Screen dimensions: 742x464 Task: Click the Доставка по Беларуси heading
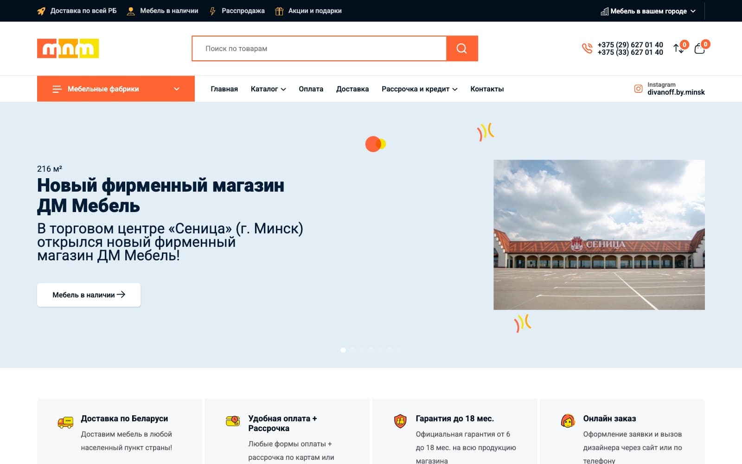point(124,419)
